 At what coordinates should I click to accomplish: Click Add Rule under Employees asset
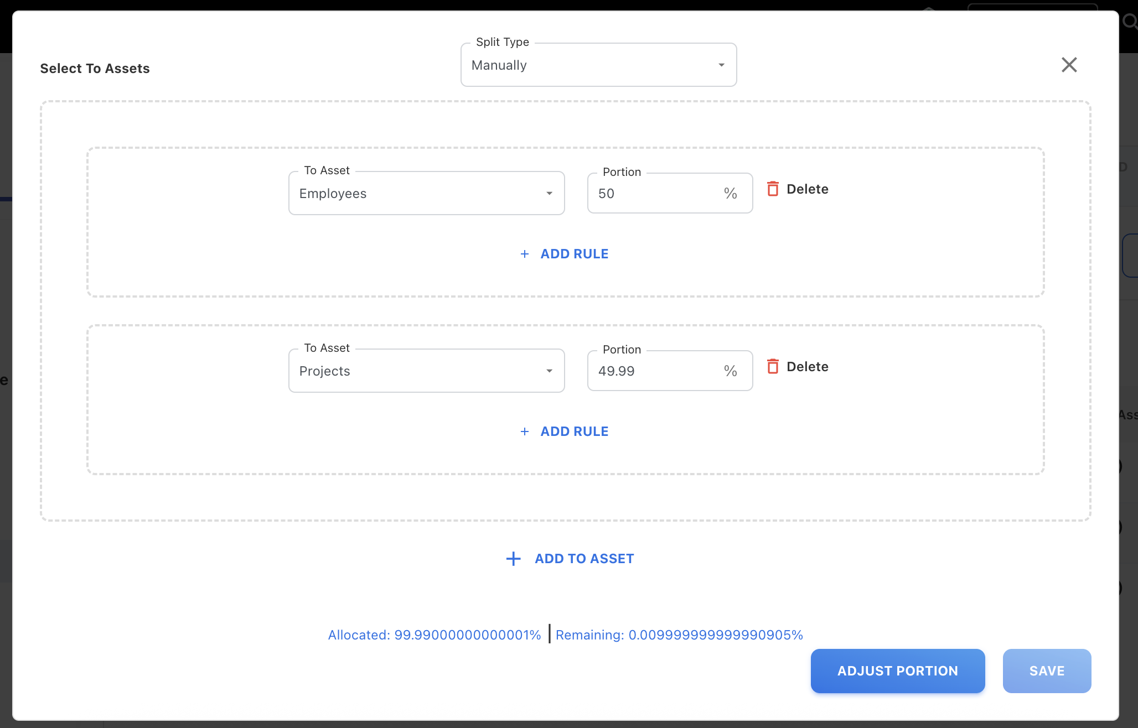pyautogui.click(x=574, y=254)
